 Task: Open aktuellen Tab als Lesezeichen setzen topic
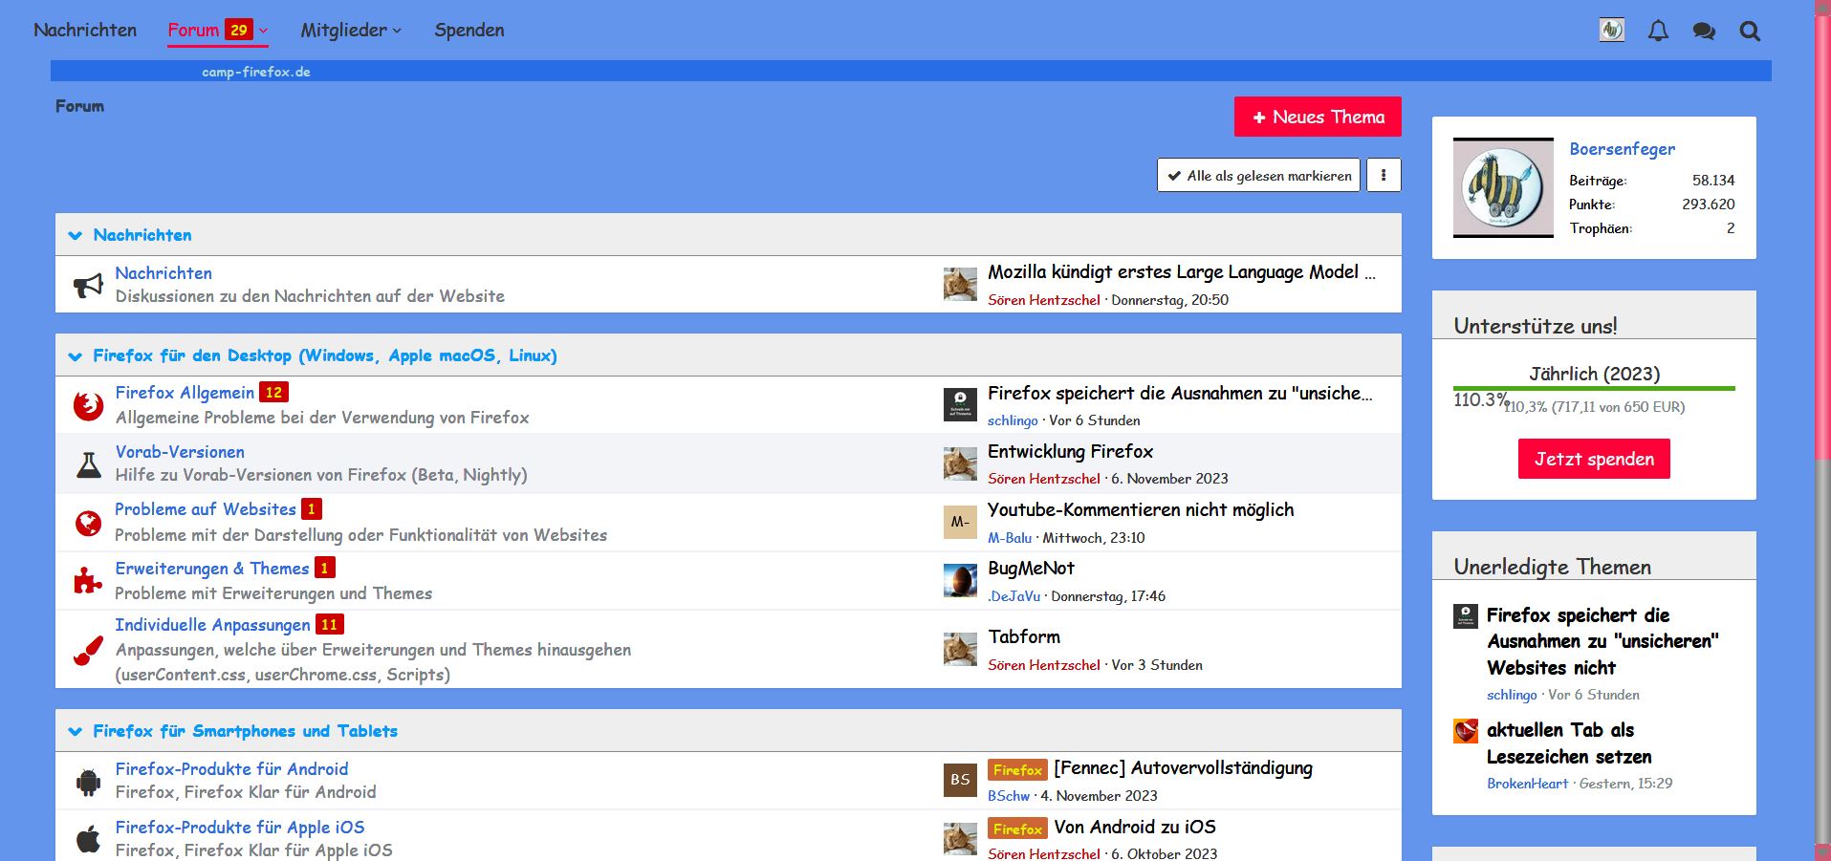1569,743
